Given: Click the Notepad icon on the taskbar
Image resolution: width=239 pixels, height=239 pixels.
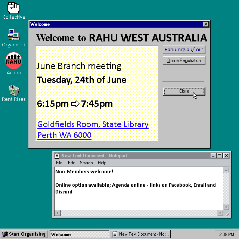Looking at the screenshot, I should (115, 234).
